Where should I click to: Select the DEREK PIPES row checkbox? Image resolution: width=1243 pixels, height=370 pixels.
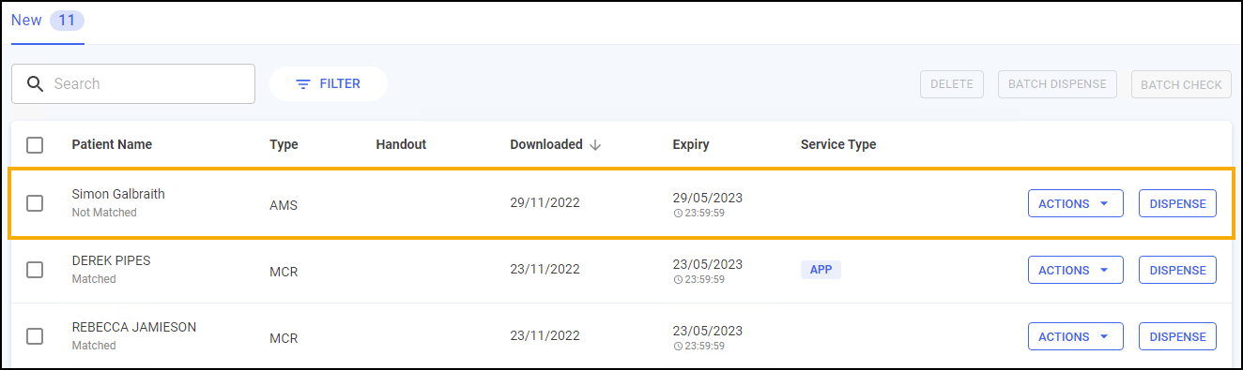click(35, 270)
